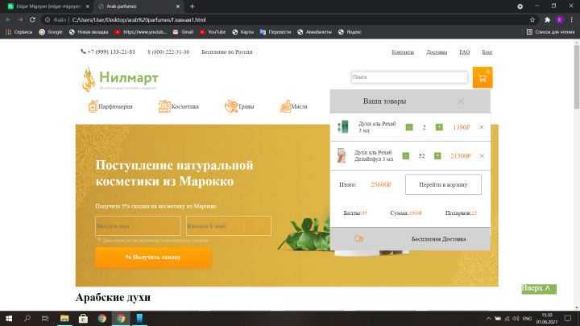Open Список для чтения reading list
The width and height of the screenshot is (580, 326).
coord(551,32)
